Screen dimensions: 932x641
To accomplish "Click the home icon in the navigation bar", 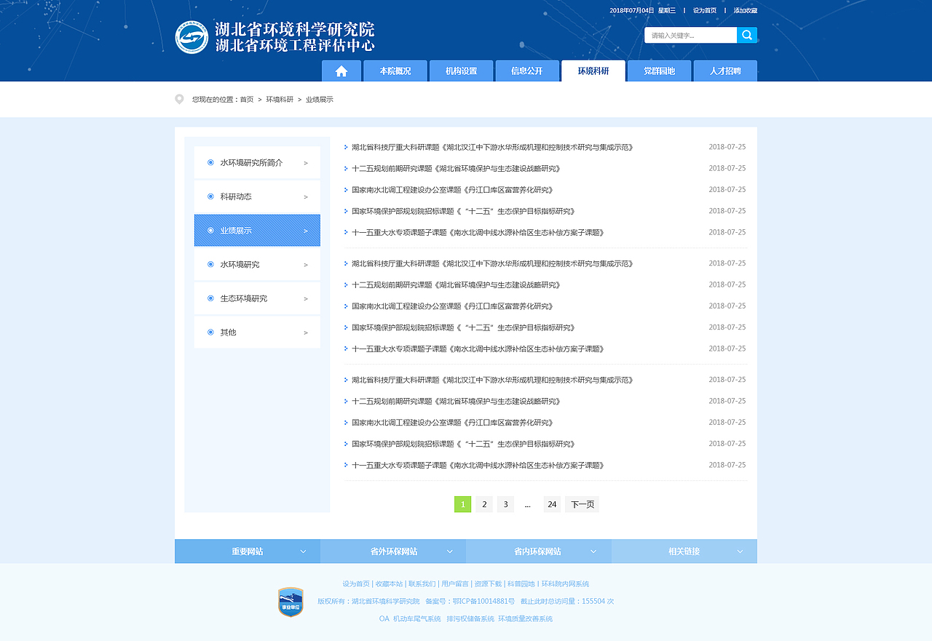I will [341, 71].
